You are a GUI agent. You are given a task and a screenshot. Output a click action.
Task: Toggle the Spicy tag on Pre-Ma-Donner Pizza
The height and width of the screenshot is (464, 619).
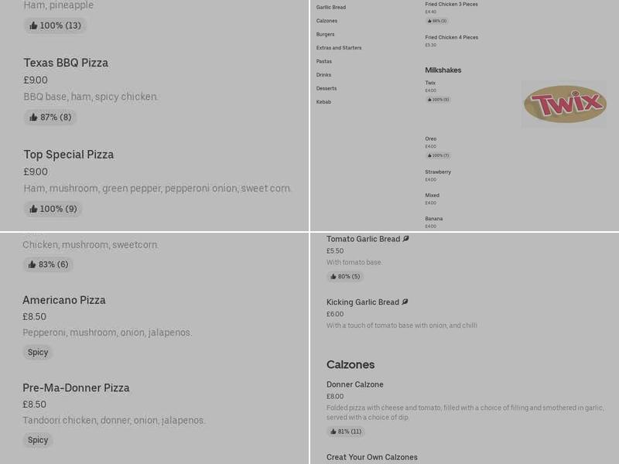pos(38,439)
